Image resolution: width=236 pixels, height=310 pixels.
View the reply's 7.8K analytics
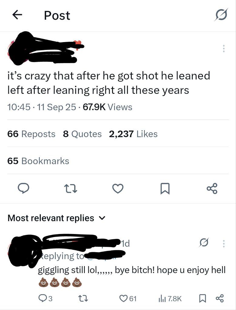coord(170,298)
